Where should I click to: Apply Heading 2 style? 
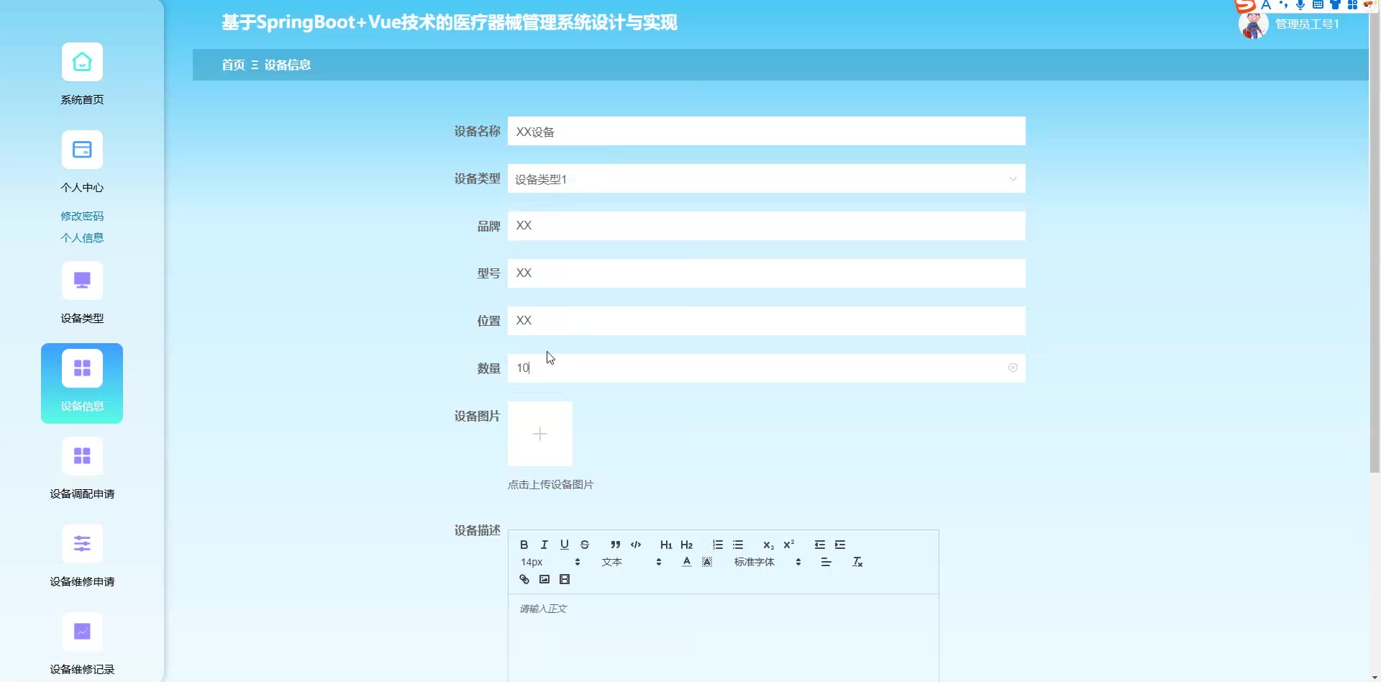tap(687, 545)
